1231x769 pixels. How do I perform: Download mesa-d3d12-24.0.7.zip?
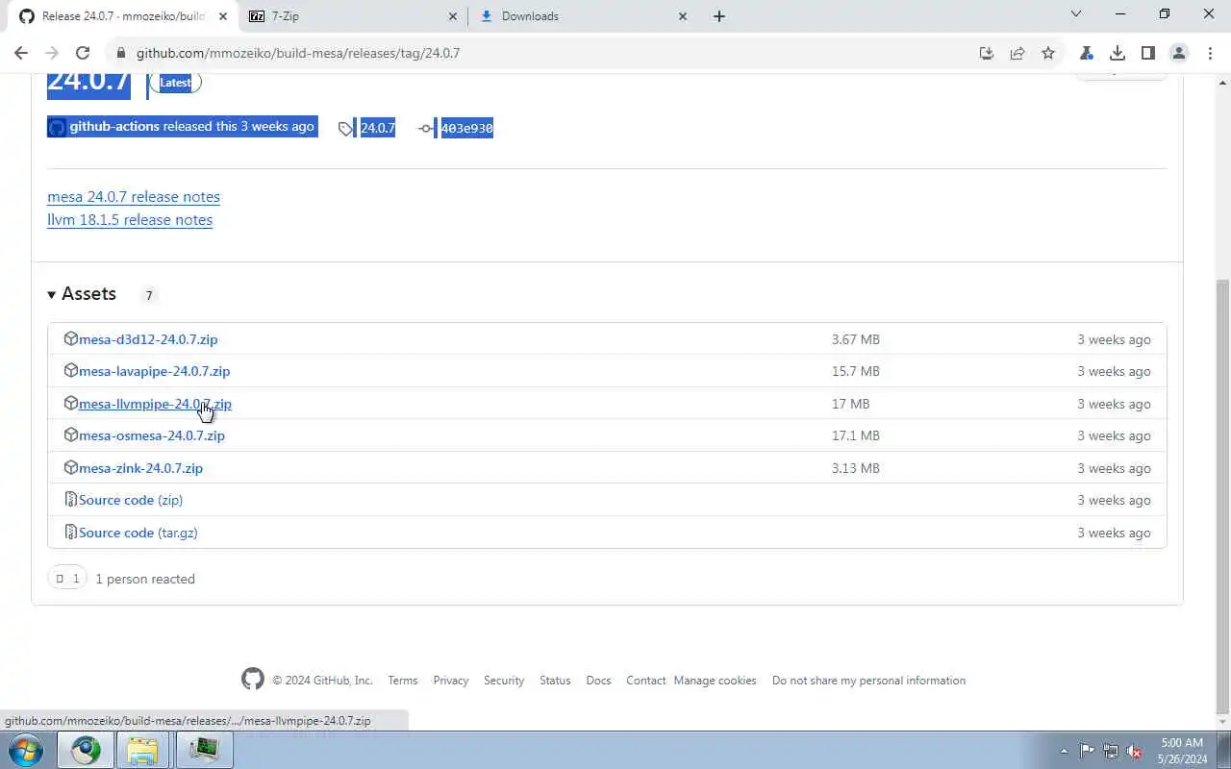pyautogui.click(x=148, y=339)
